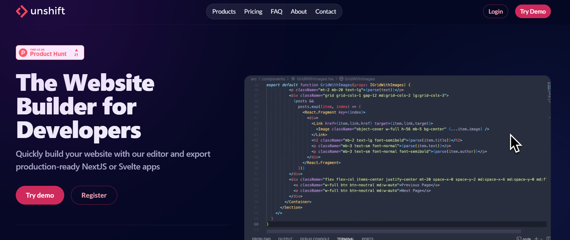Click the React icon beside GridWithImages.tsx
Screen dimensions: 570x240
click(x=293, y=79)
